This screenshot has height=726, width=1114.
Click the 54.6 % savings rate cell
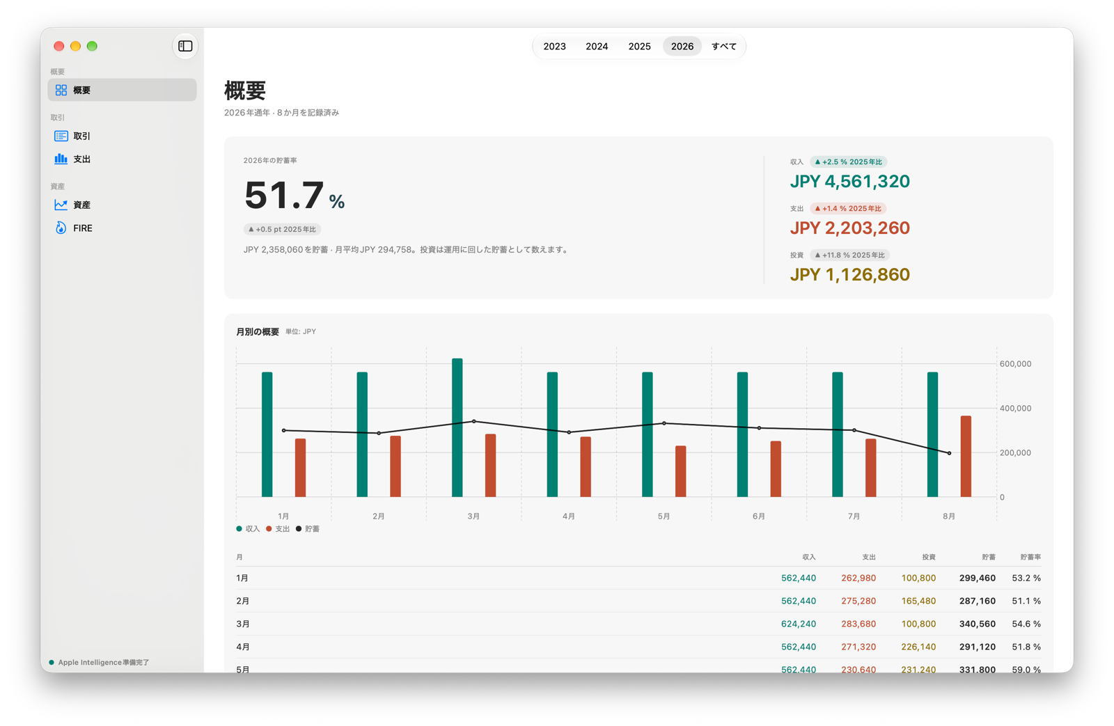(x=1026, y=624)
